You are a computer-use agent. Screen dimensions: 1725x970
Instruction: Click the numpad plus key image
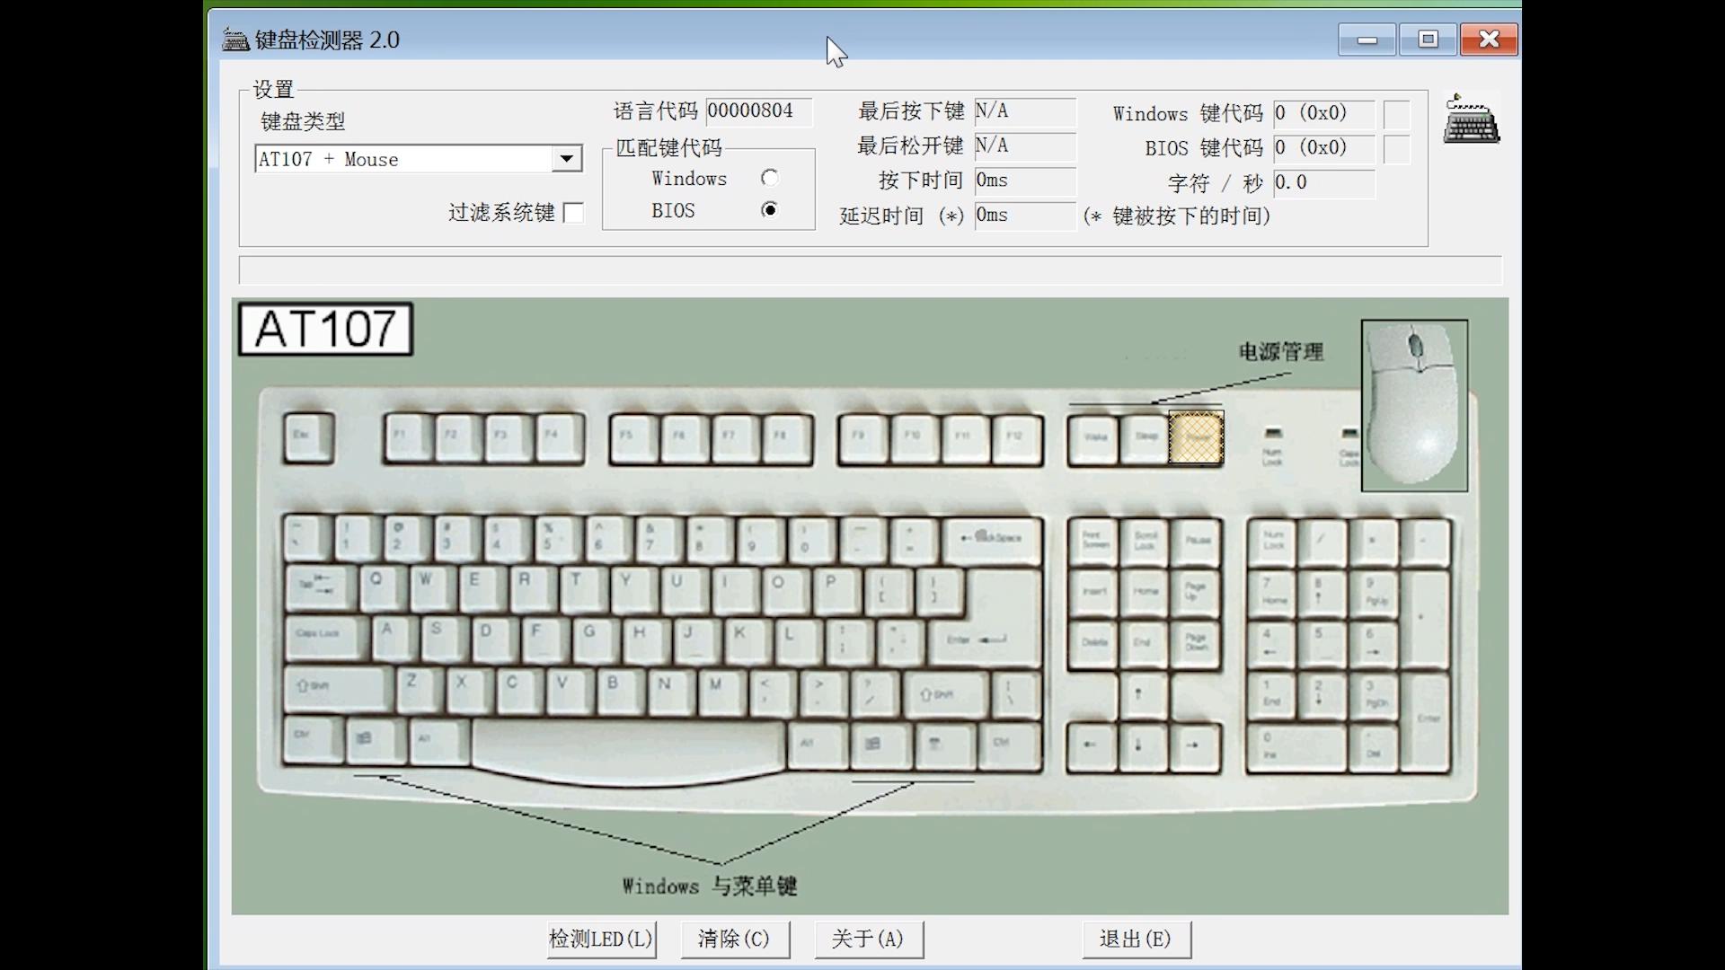1425,620
